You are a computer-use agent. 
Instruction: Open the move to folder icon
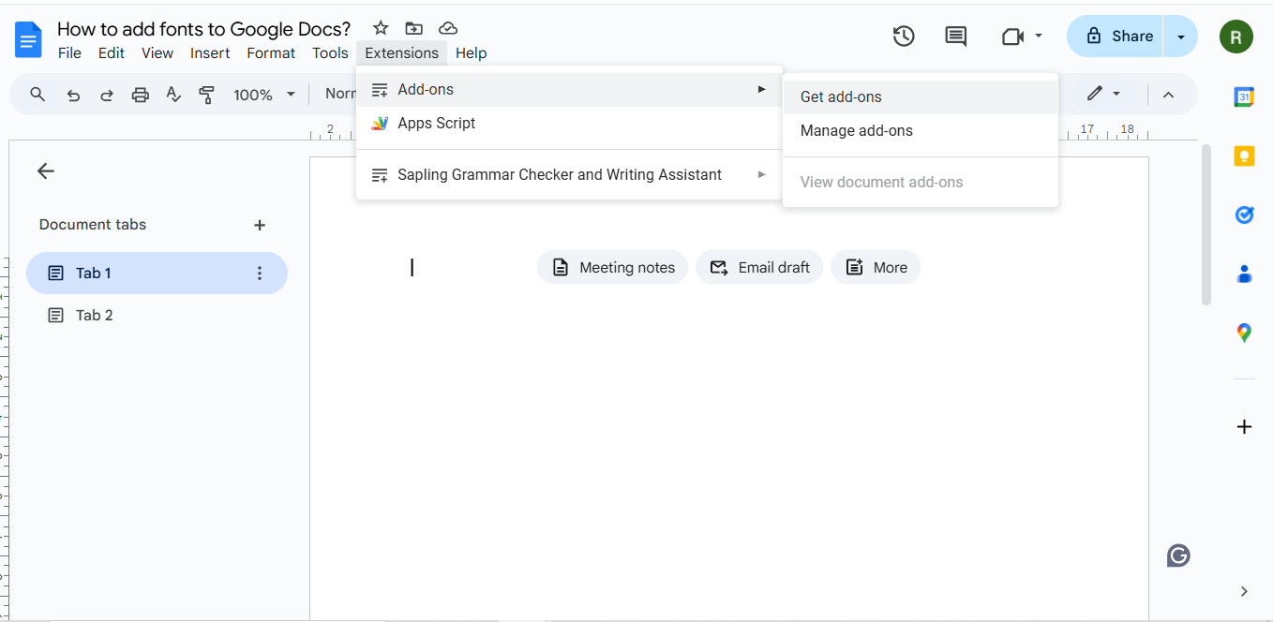[414, 28]
